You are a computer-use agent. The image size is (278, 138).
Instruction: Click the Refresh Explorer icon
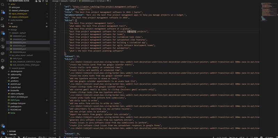43,1
